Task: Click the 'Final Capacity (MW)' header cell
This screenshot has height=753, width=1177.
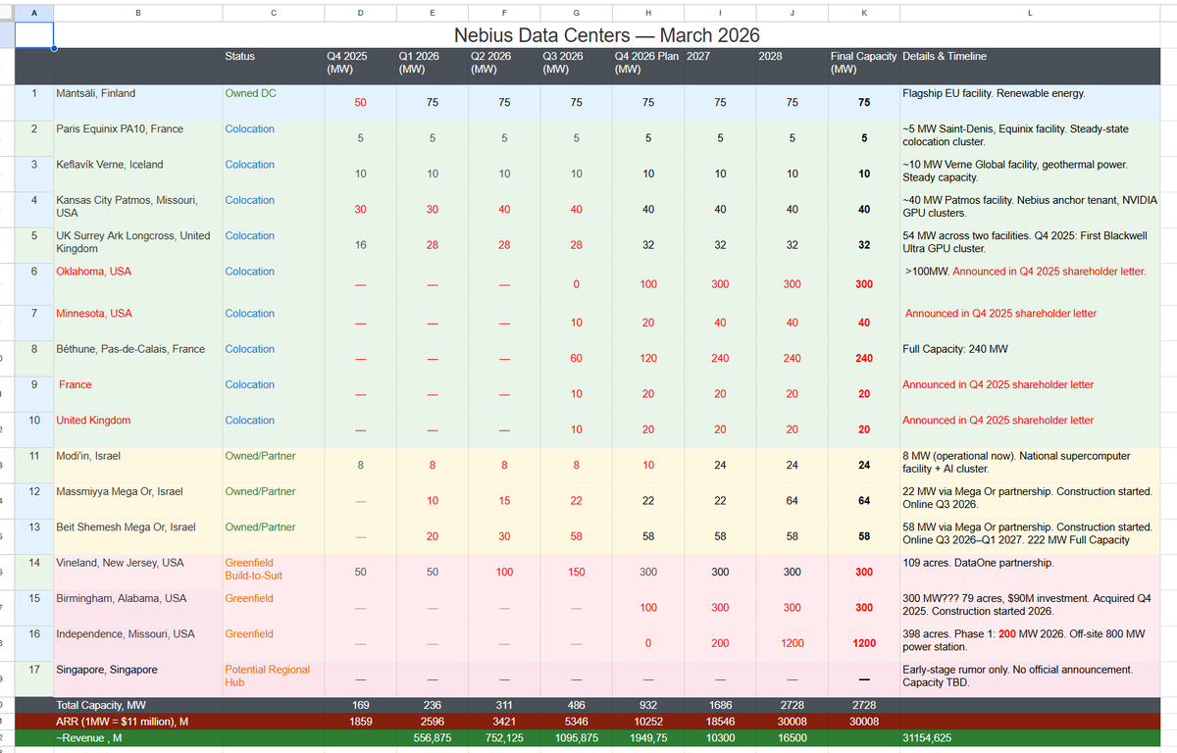Action: (x=864, y=66)
